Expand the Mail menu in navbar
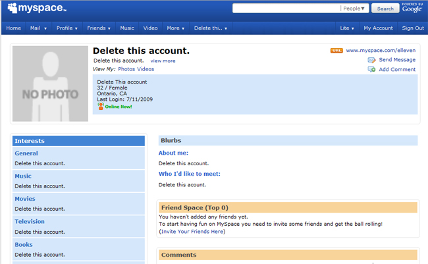The image size is (428, 264). [x=37, y=28]
